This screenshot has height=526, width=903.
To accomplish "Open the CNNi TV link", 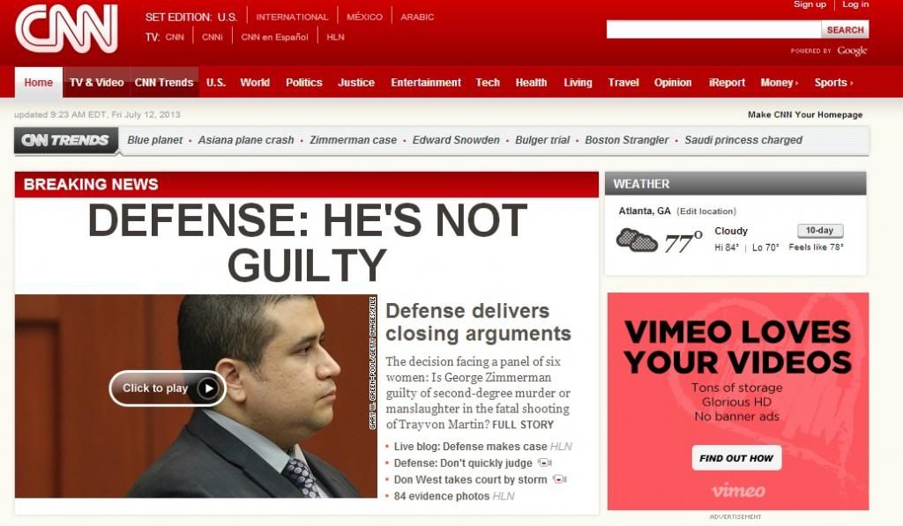I will [212, 37].
